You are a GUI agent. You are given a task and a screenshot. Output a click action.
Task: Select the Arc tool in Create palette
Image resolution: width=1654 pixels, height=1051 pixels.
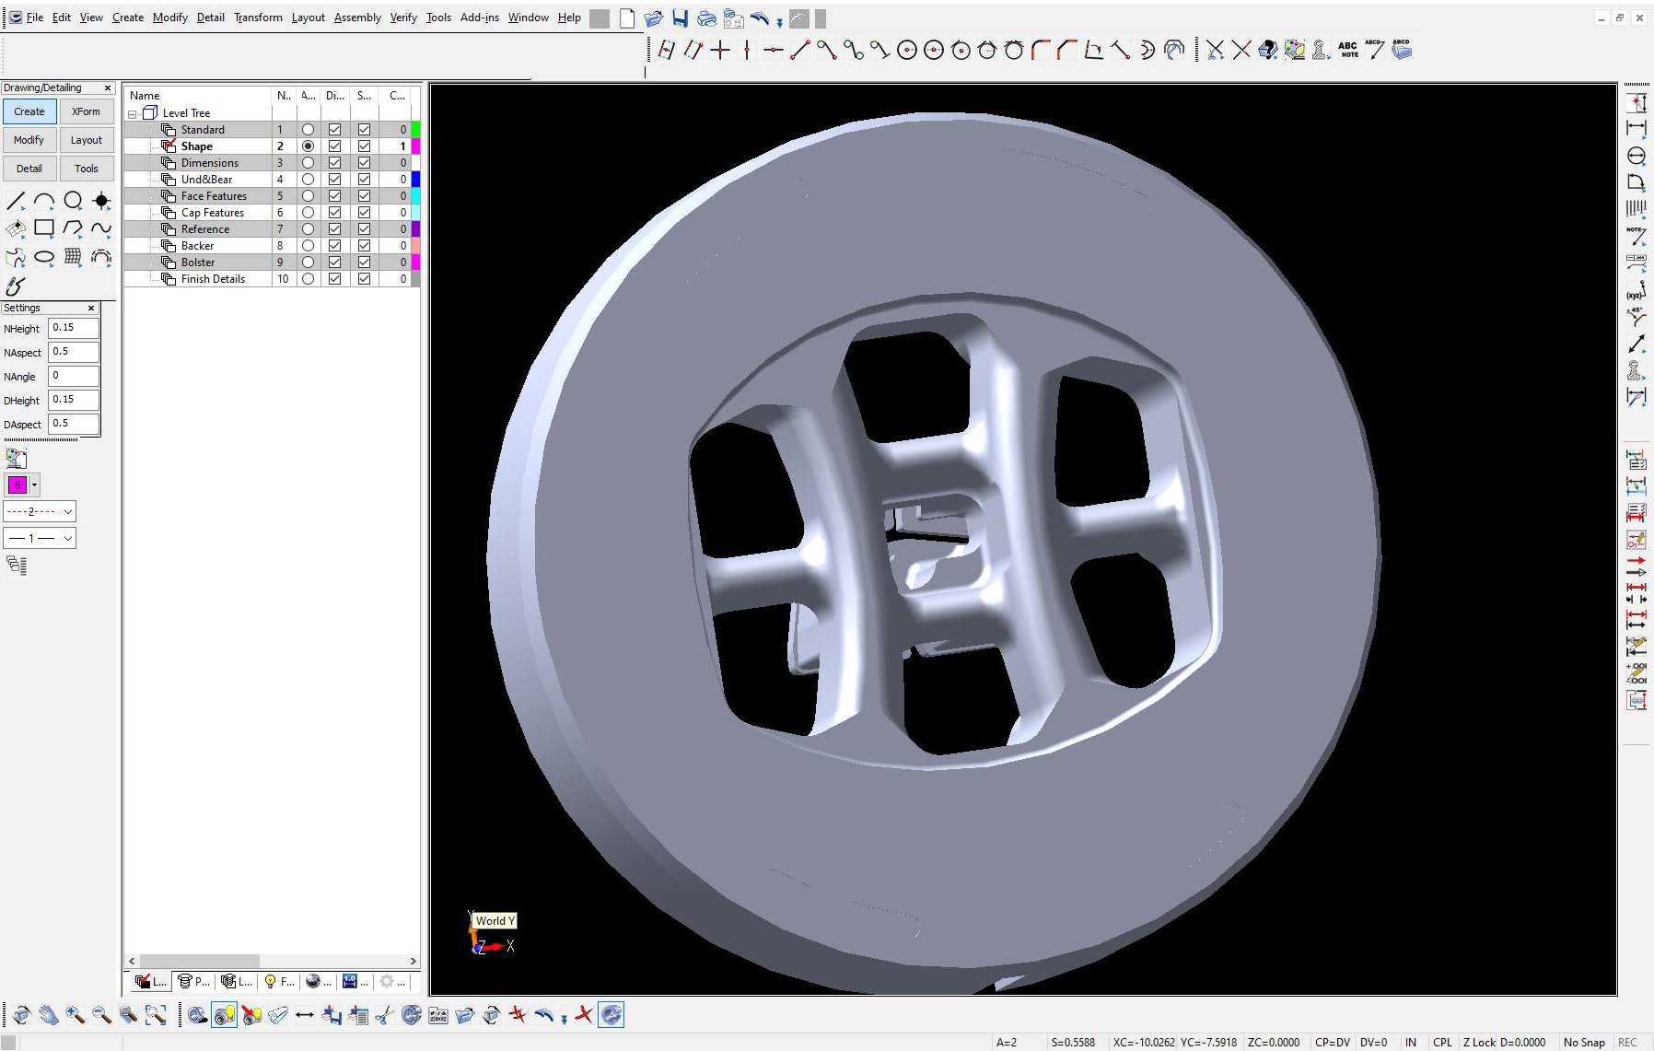[x=44, y=200]
